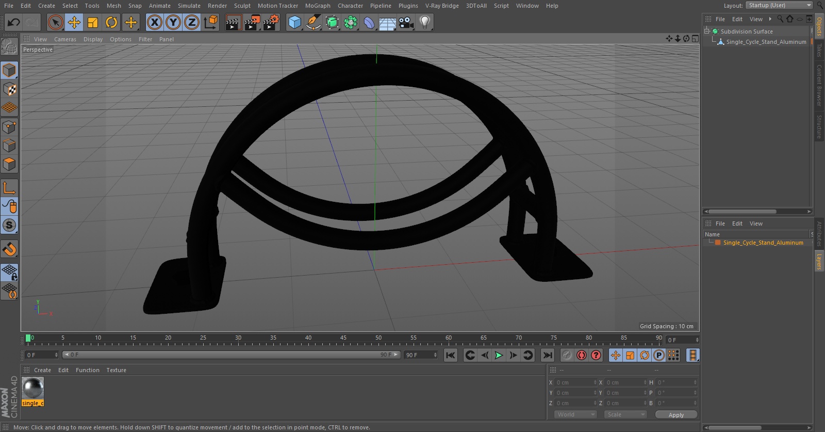This screenshot has width=825, height=432.
Task: Click timeline marker at frame 45
Action: [x=343, y=338]
